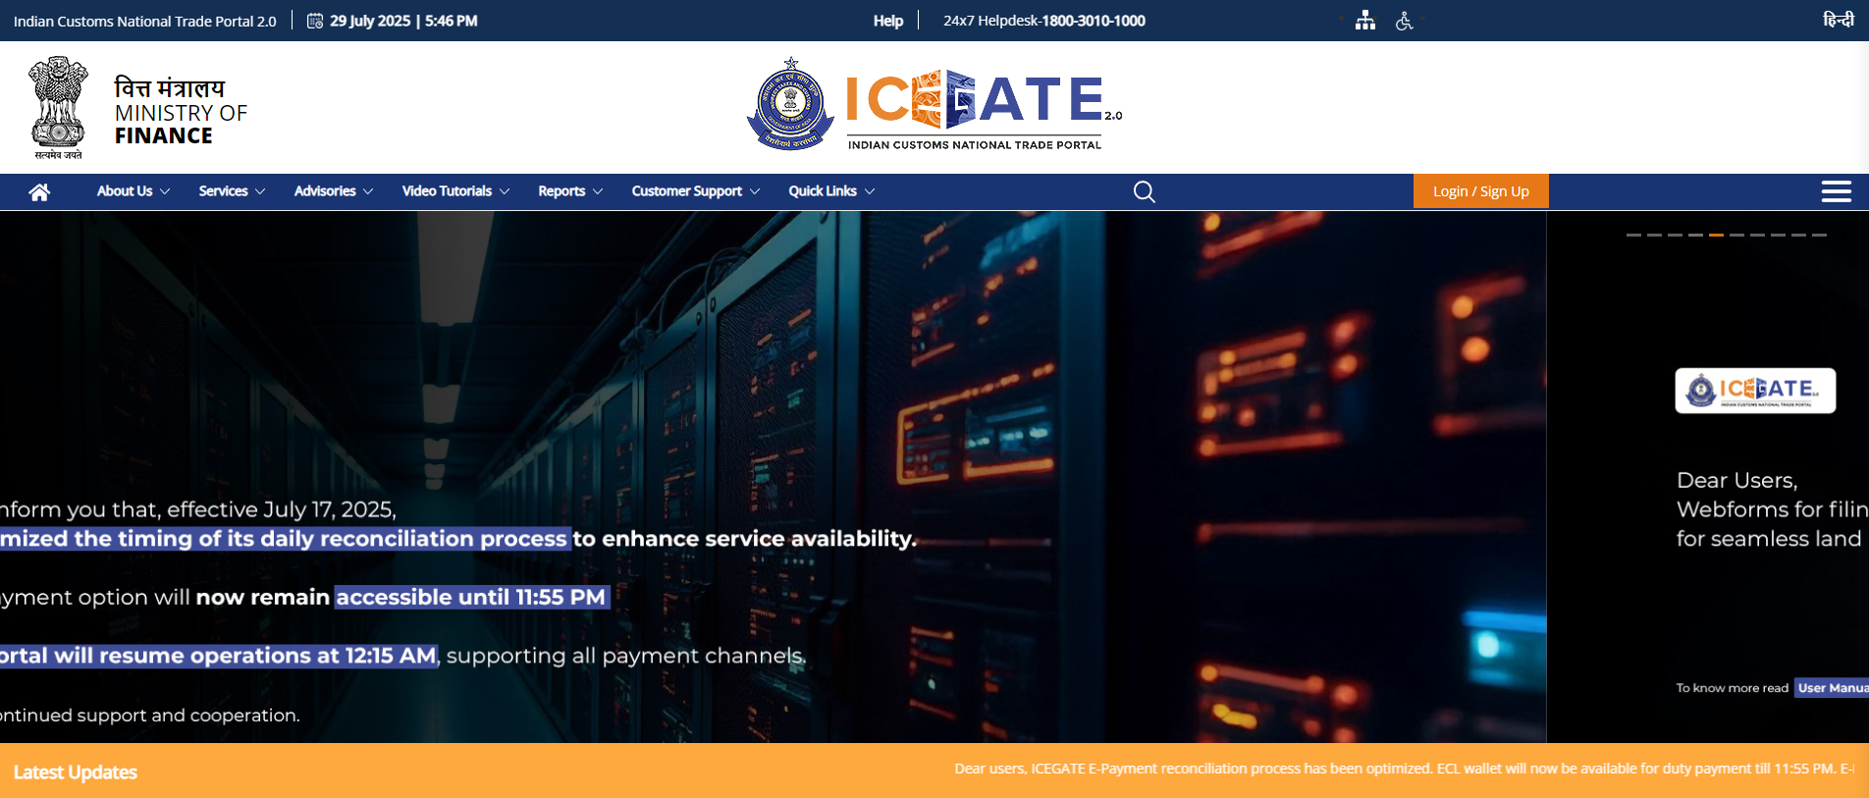Click the 'Latest Updates' label
The width and height of the screenshot is (1869, 798).
[76, 772]
